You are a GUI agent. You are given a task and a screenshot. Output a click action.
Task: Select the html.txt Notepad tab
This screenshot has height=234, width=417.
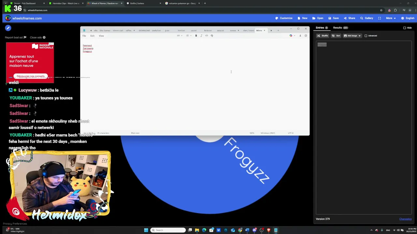tap(181, 31)
